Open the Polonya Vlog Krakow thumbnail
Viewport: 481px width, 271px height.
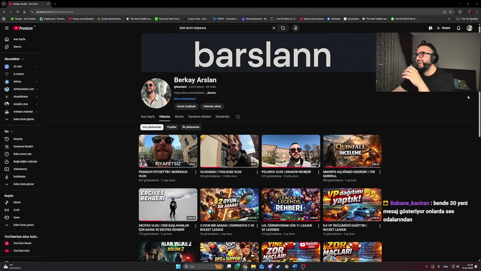(x=291, y=151)
